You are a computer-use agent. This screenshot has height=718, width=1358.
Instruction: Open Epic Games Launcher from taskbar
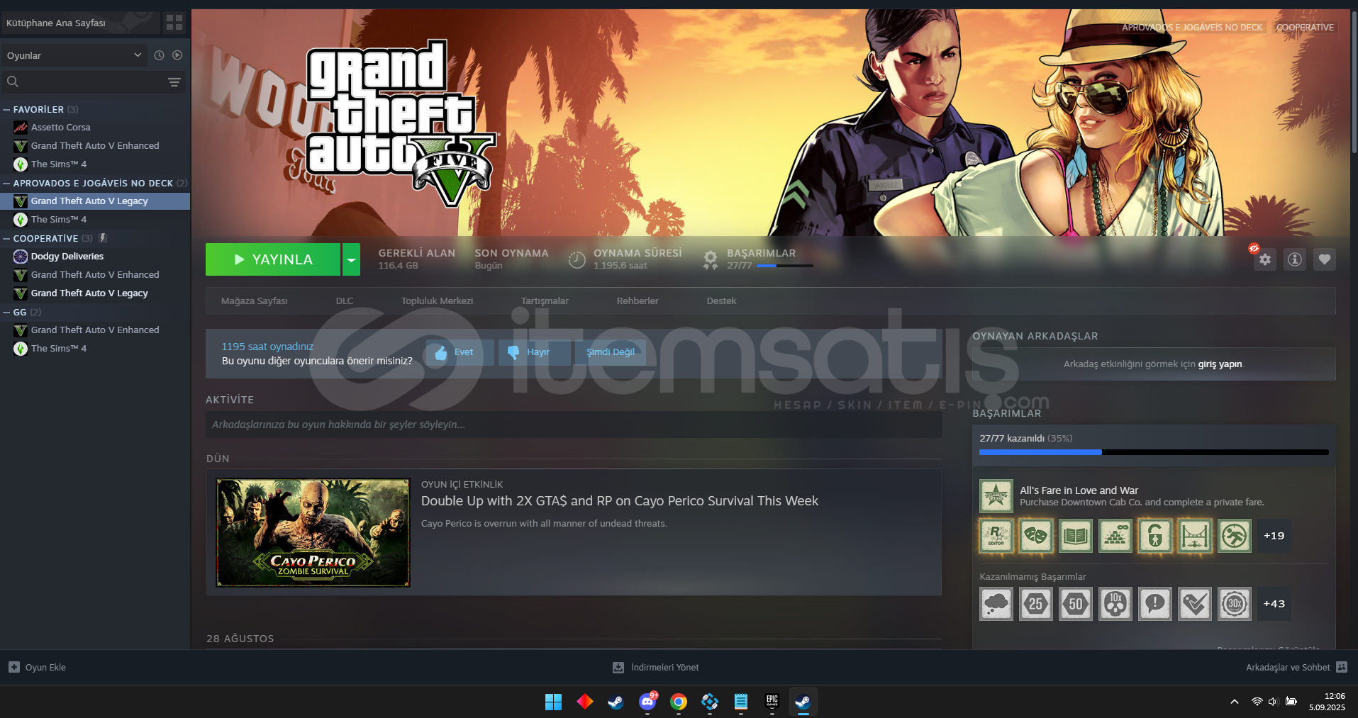coord(772,702)
